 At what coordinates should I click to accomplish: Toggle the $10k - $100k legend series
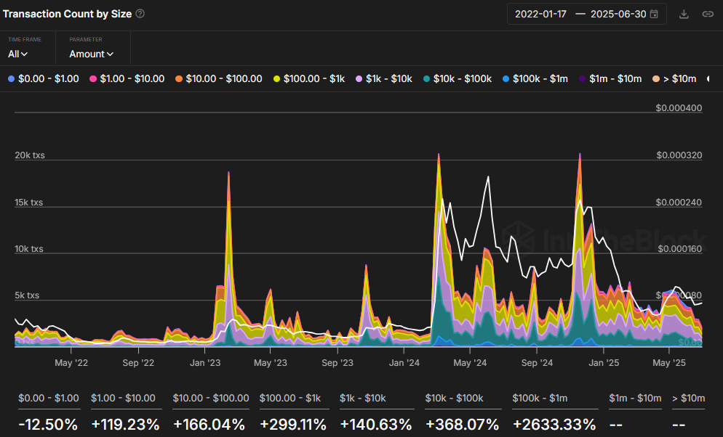458,78
